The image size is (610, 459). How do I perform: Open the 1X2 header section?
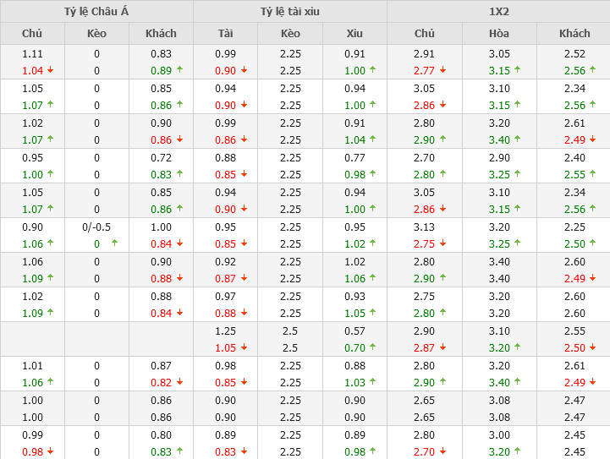click(x=498, y=11)
